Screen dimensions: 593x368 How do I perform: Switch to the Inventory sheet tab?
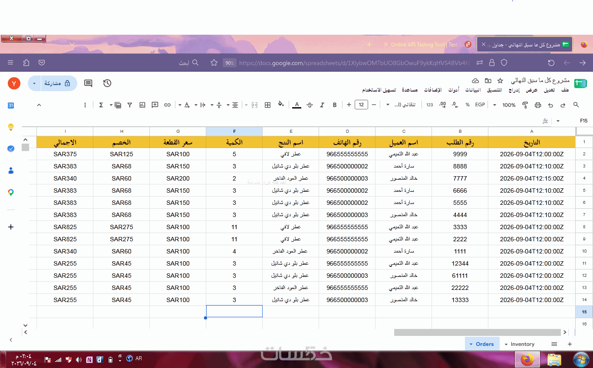tap(520, 344)
